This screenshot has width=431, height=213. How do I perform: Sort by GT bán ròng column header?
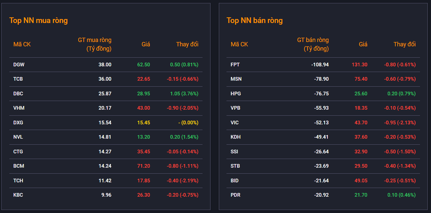313,44
